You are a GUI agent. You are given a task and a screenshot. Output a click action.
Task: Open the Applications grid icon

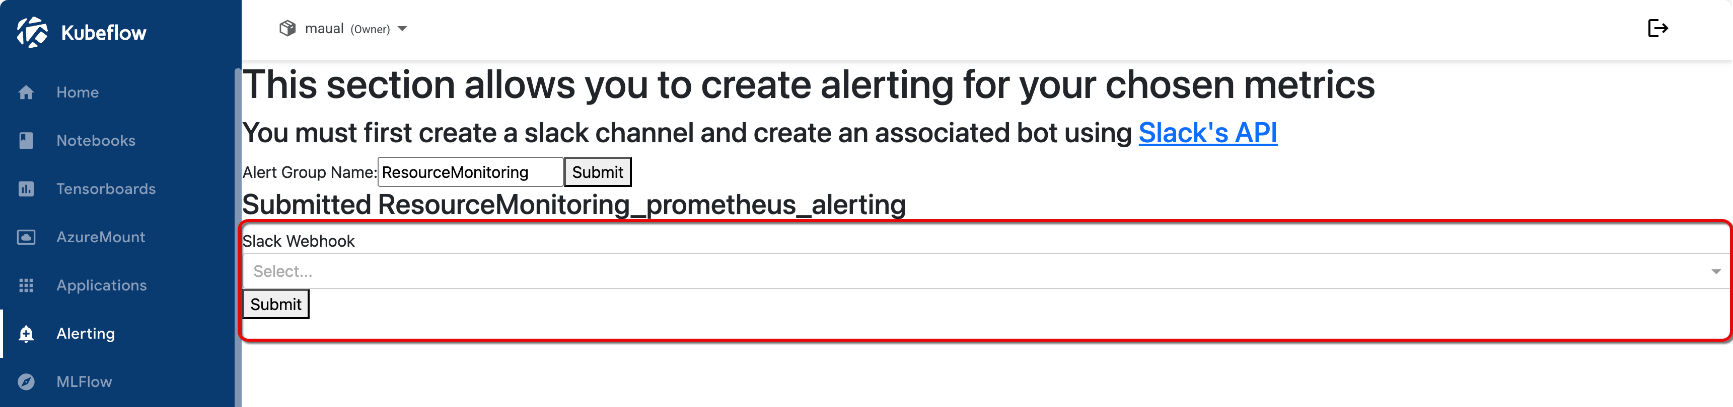(x=27, y=285)
